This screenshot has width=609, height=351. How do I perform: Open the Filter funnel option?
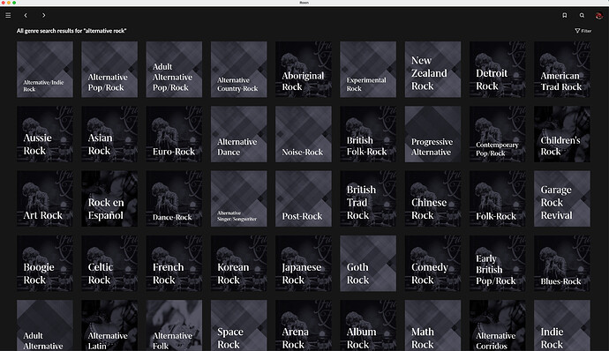tap(583, 31)
